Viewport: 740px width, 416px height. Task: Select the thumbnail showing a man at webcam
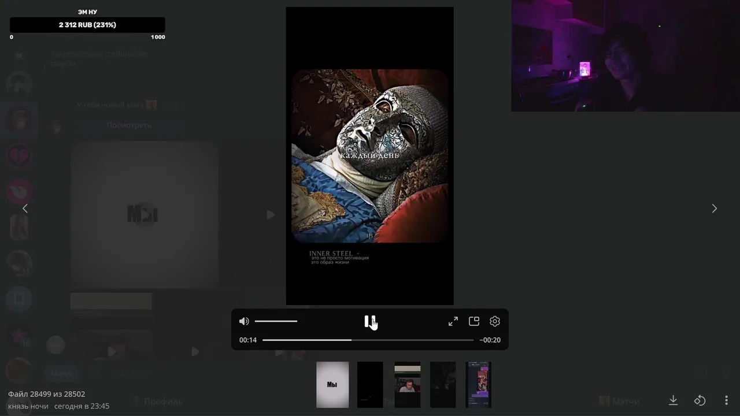408,385
